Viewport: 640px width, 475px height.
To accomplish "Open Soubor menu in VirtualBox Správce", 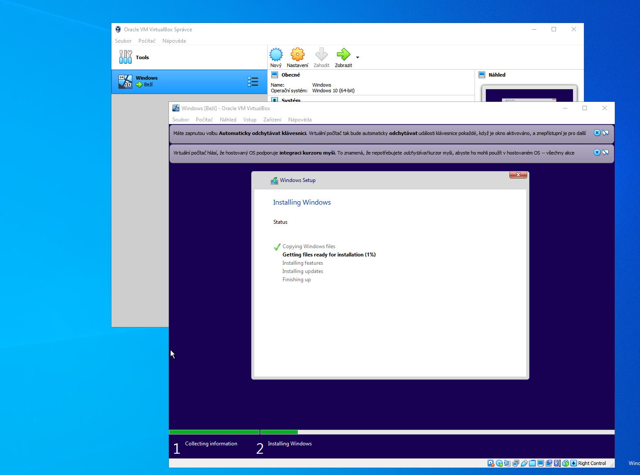I will tap(123, 41).
